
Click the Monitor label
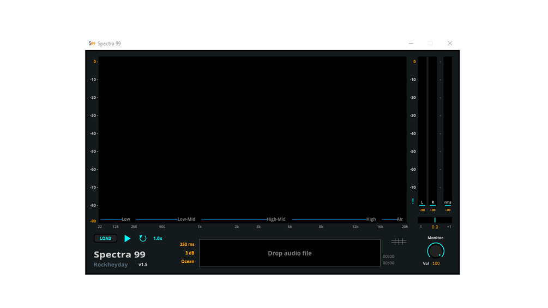pyautogui.click(x=436, y=238)
